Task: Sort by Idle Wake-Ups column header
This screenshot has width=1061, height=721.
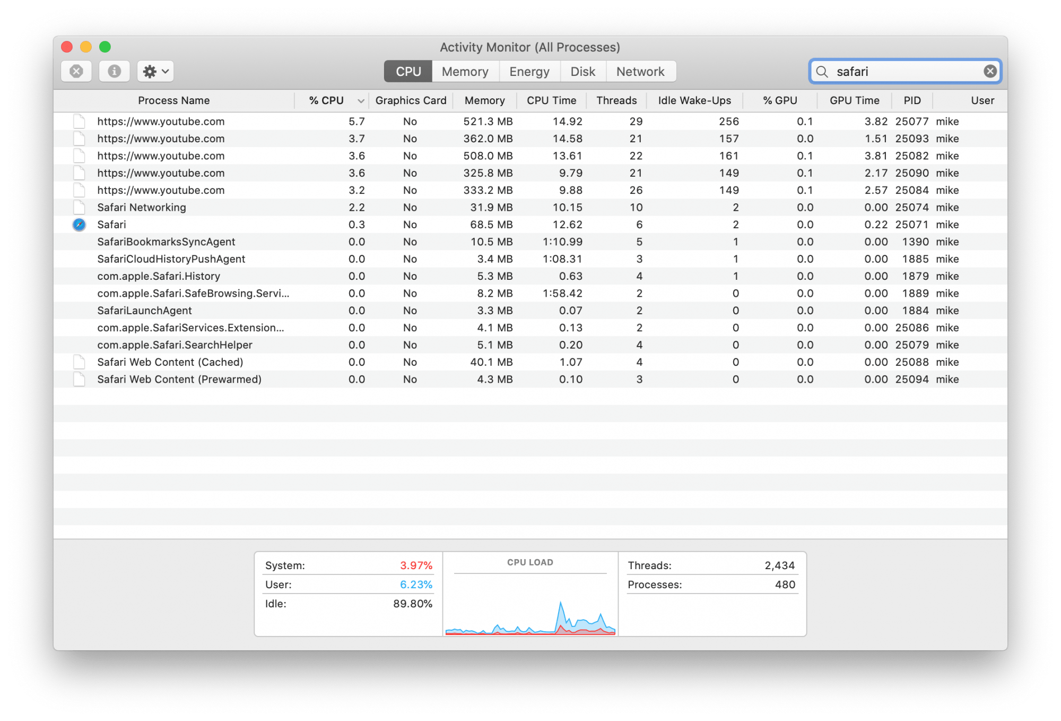Action: 694,100
